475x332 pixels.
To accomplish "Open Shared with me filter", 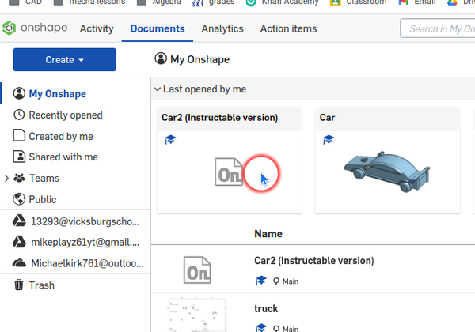I will tap(63, 157).
